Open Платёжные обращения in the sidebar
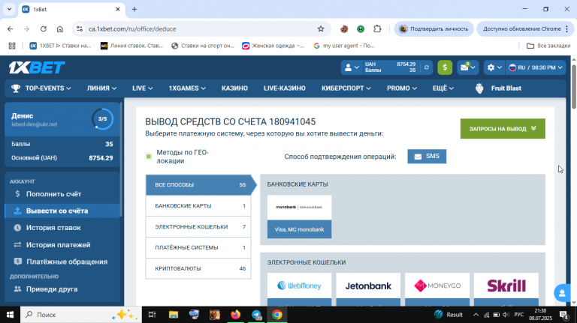577x323 pixels. [62, 262]
